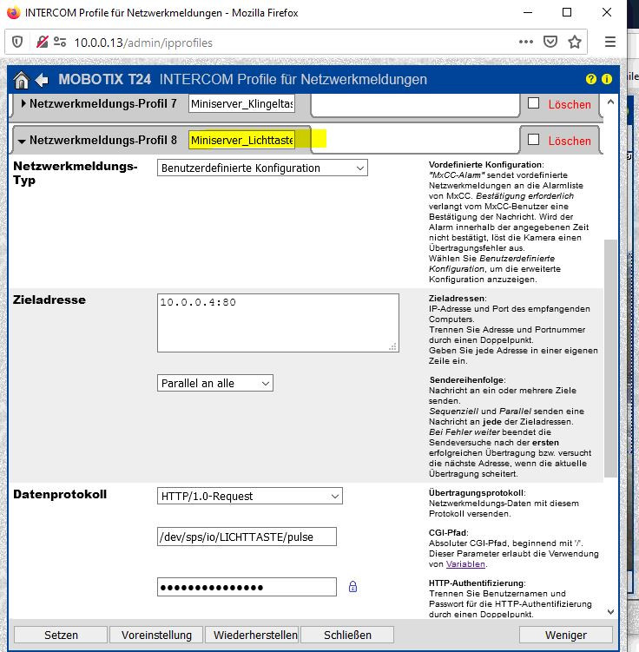Bookmark this page with the star icon

575,42
